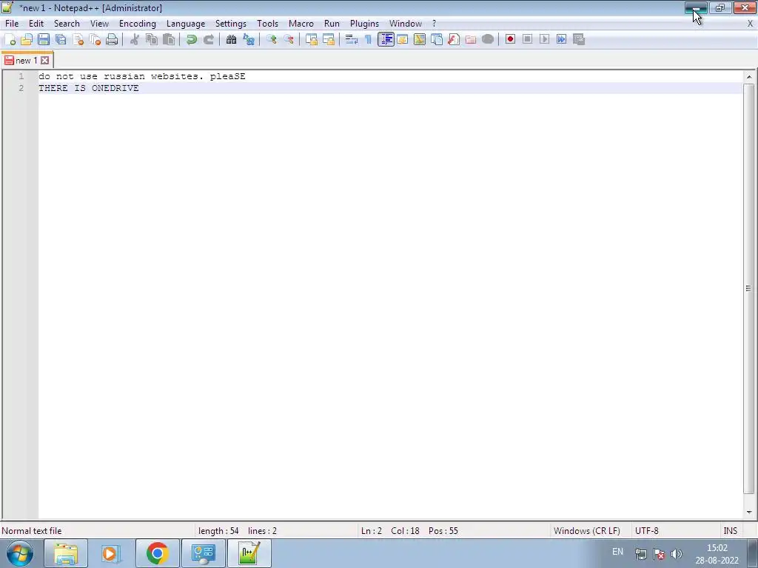Open the Search menu
The image size is (758, 568).
point(67,24)
